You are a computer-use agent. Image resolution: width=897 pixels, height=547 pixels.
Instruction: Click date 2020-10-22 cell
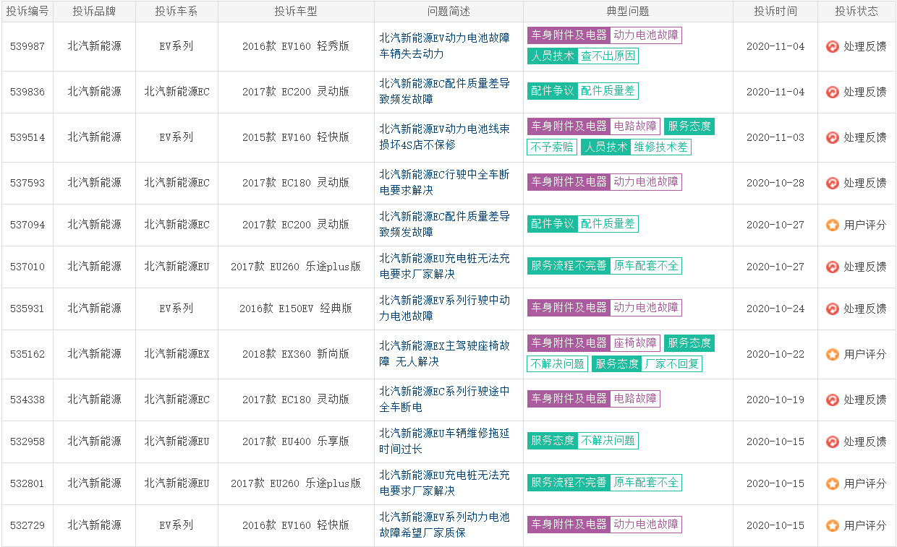tap(775, 354)
